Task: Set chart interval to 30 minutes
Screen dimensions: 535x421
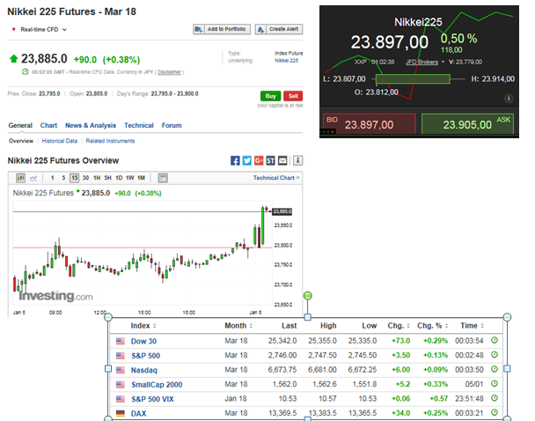Action: tap(85, 178)
